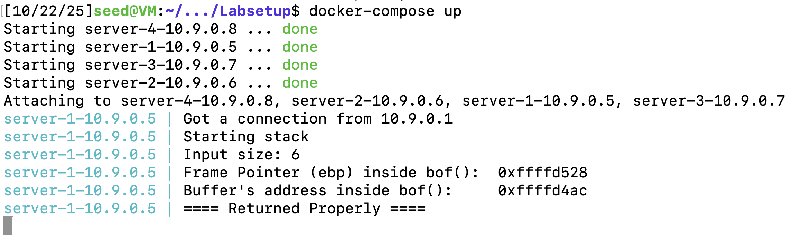
Task: Click the 'Input size: 6' log message
Action: point(241,155)
